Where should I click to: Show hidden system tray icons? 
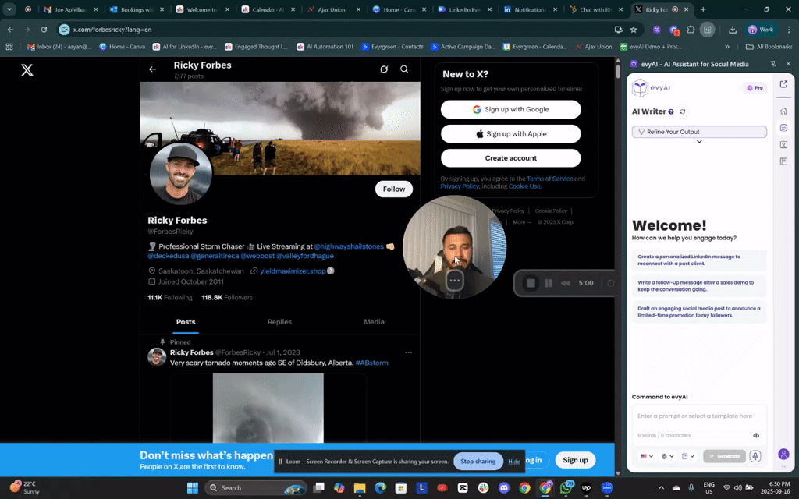661,488
